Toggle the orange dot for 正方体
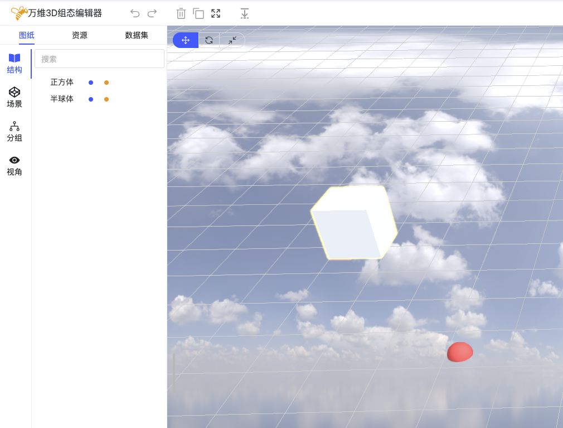The height and width of the screenshot is (428, 563). pyautogui.click(x=106, y=83)
